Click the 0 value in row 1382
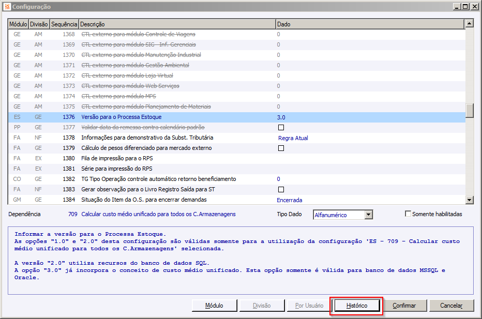The height and width of the screenshot is (319, 482). [x=279, y=179]
